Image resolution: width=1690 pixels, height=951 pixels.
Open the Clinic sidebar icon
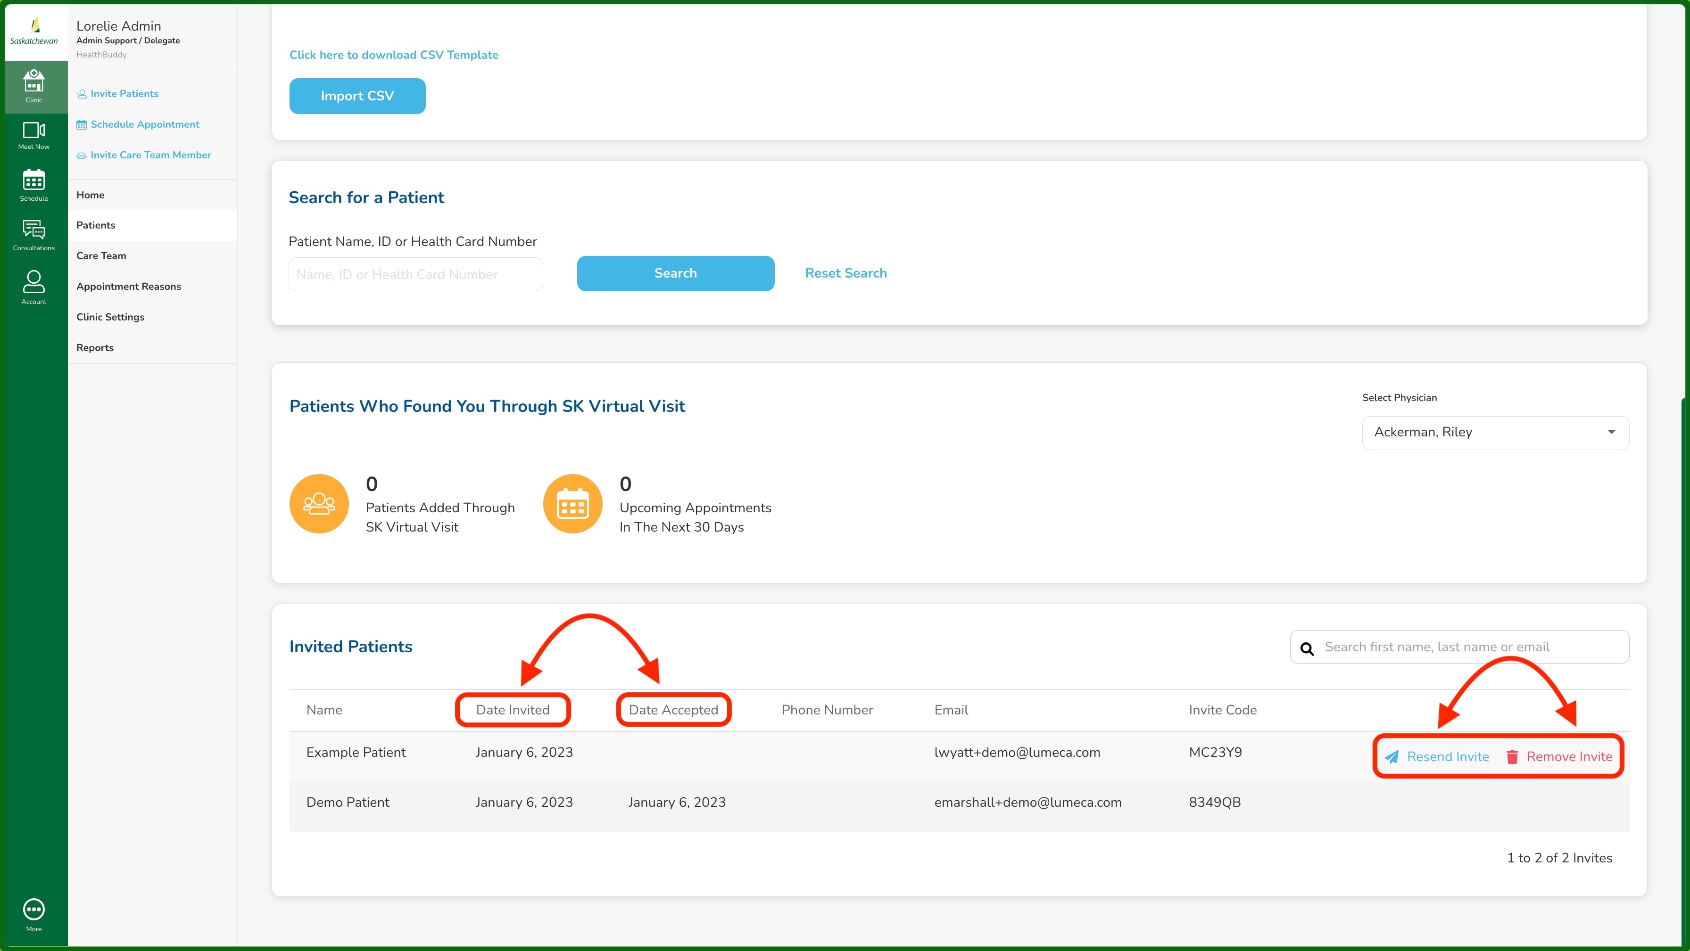[x=33, y=86]
